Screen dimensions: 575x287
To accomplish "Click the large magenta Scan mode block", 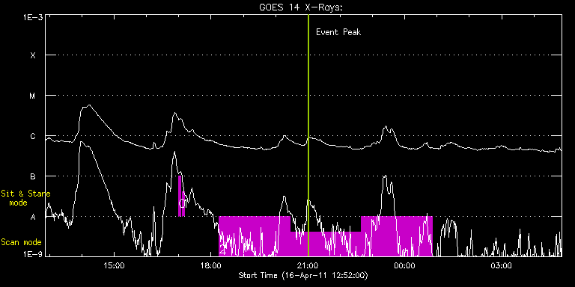I will tap(326, 236).
